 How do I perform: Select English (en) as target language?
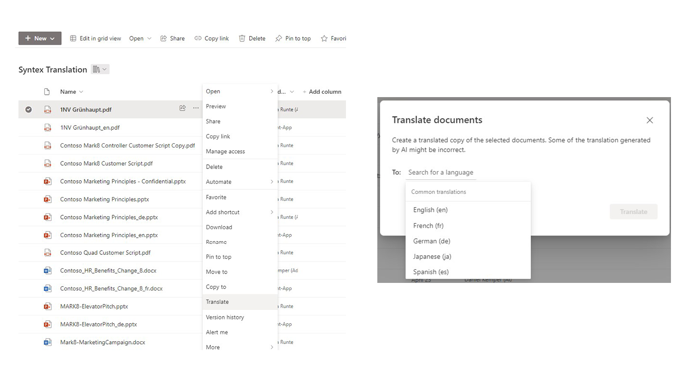[468, 210]
